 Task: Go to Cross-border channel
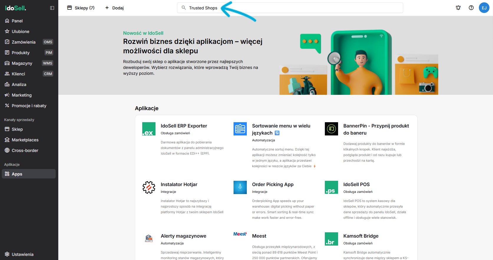[29, 150]
